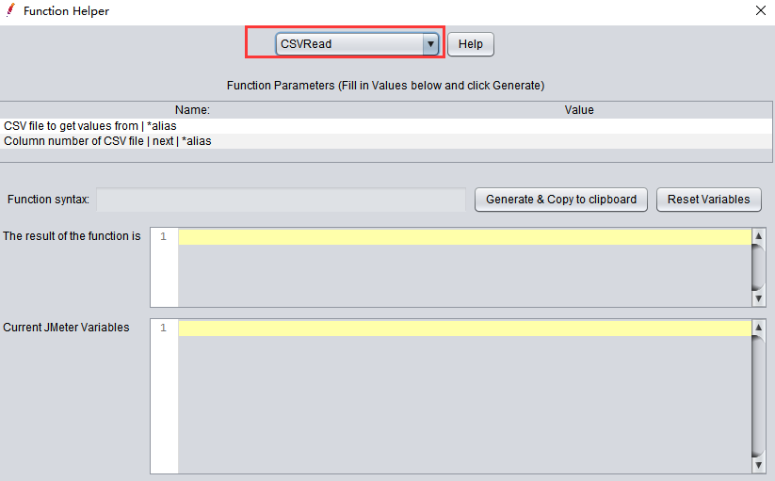Select the 'Column number of CSV file' row name

coord(107,141)
